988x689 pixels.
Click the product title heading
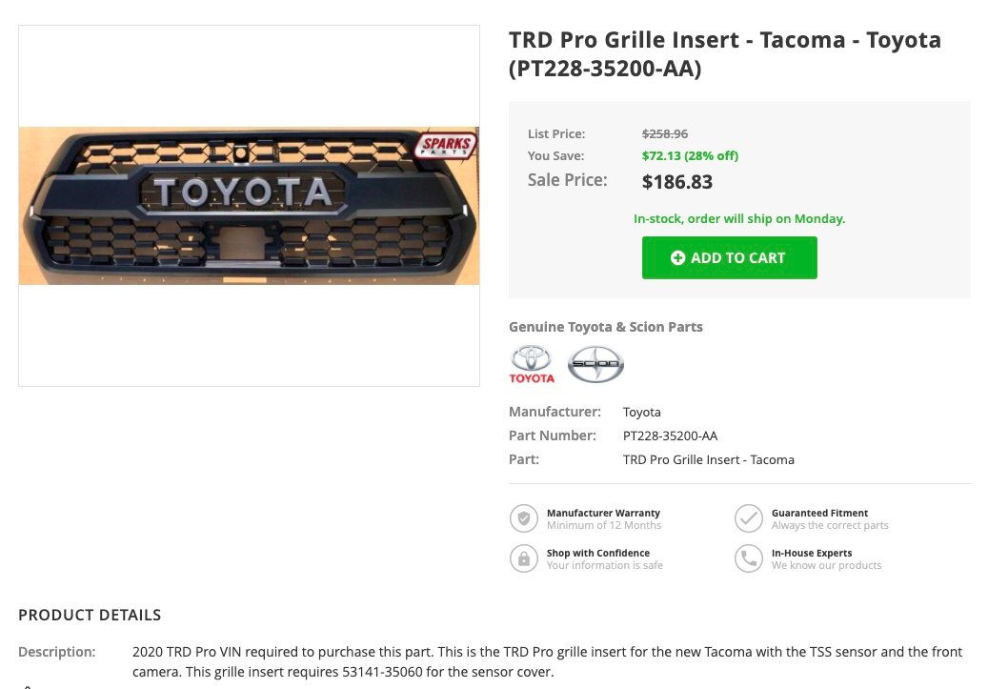[725, 53]
